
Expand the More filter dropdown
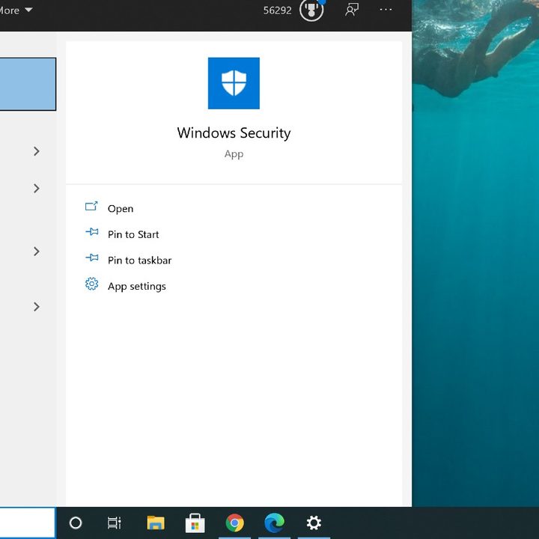tap(16, 10)
